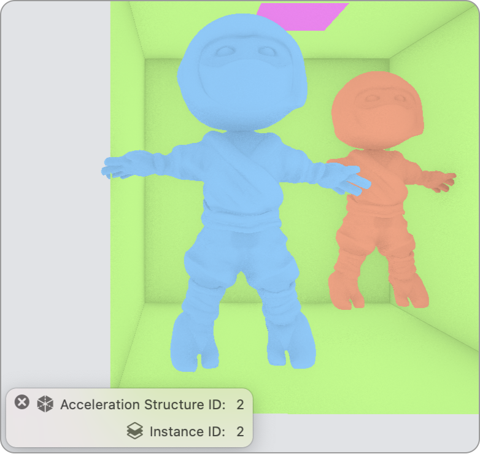This screenshot has height=454, width=480.
Task: Click the Acceleration Structure ID value 2
Action: click(240, 404)
